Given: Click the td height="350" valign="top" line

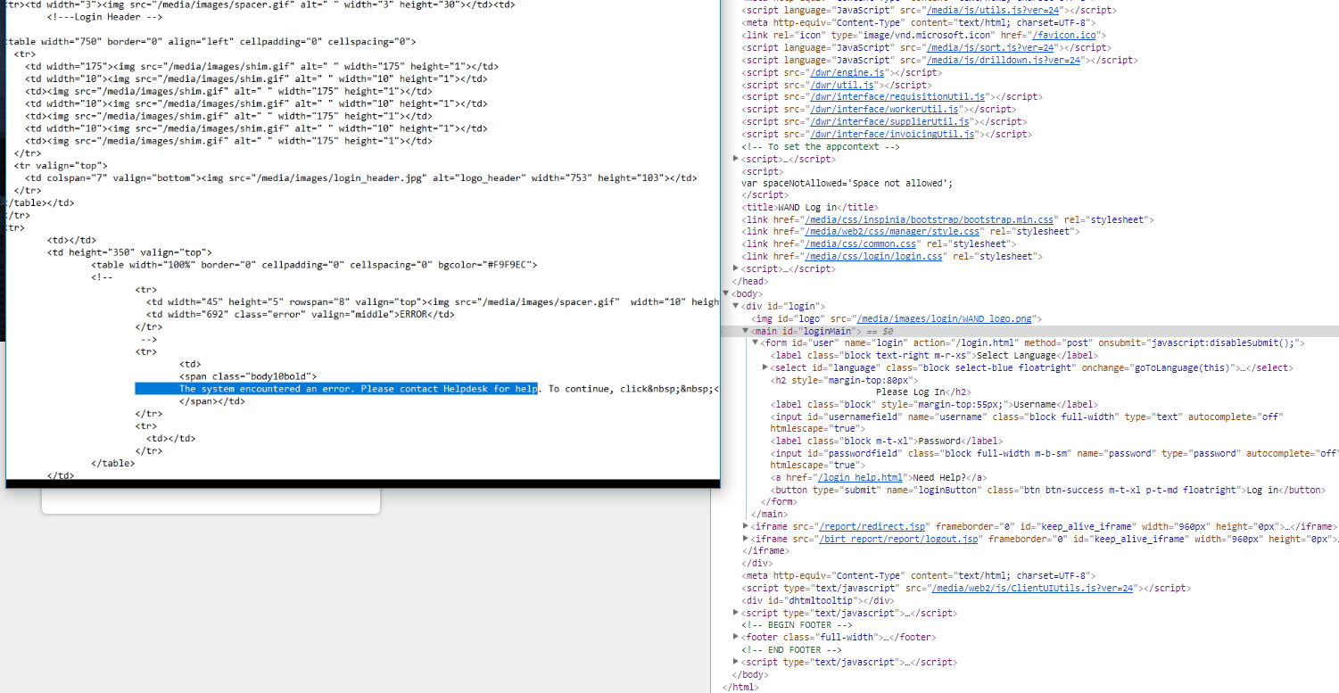Looking at the screenshot, I should (x=129, y=252).
